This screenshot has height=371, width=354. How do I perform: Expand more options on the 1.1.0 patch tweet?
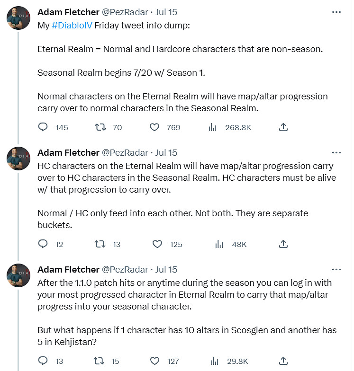click(x=336, y=269)
